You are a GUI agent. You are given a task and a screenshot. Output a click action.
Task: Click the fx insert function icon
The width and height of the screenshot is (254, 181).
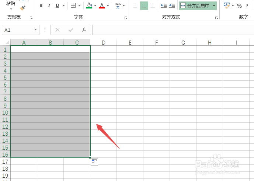[x=84, y=30]
